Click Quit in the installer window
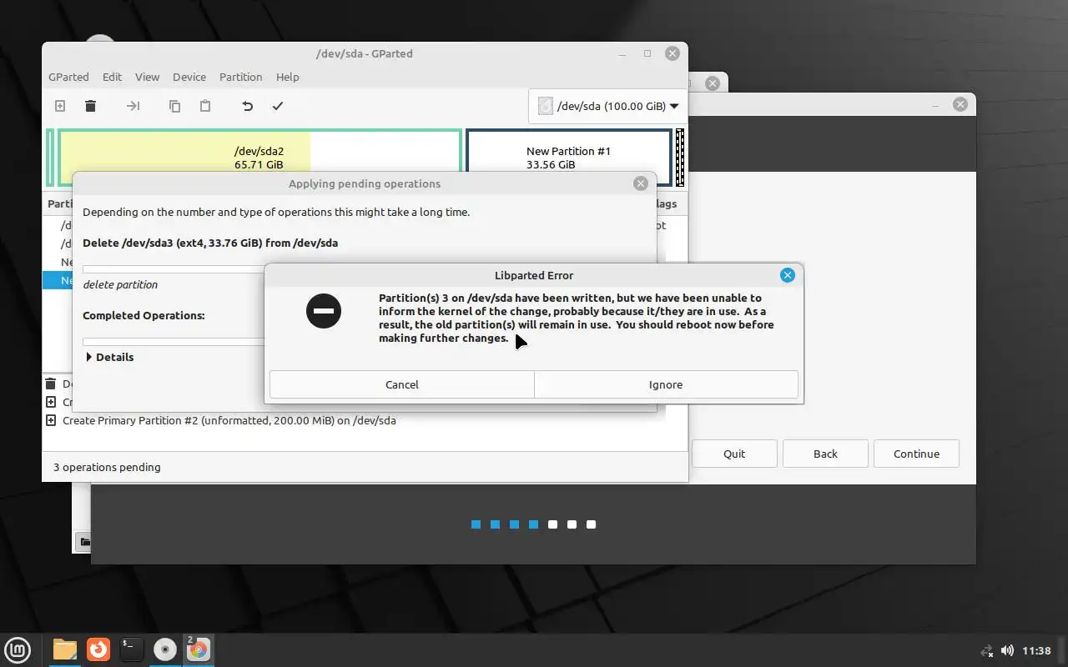The image size is (1068, 667). tap(734, 454)
